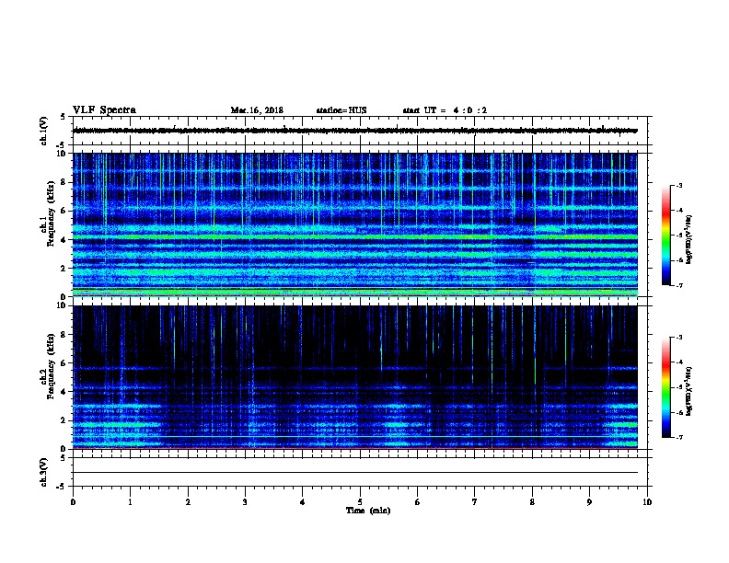Select the "start UT = 4 : 0 : 2" text
The width and height of the screenshot is (729, 563).
[x=445, y=110]
